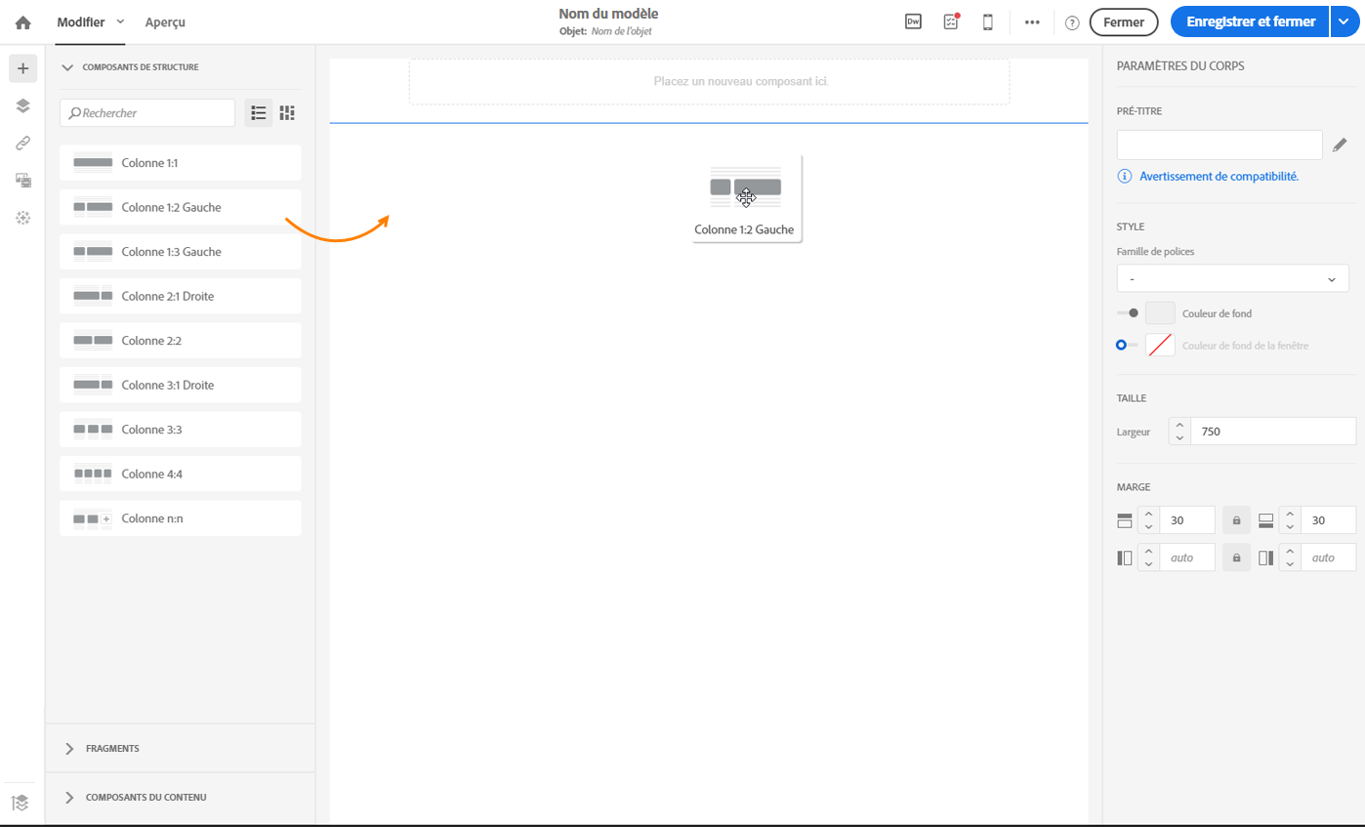Select the Colonne n:n component
The height and width of the screenshot is (827, 1365).
pos(181,518)
